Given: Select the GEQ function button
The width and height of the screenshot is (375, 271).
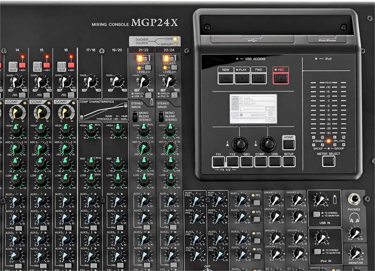Looking at the screenshot, I should tap(247, 162).
